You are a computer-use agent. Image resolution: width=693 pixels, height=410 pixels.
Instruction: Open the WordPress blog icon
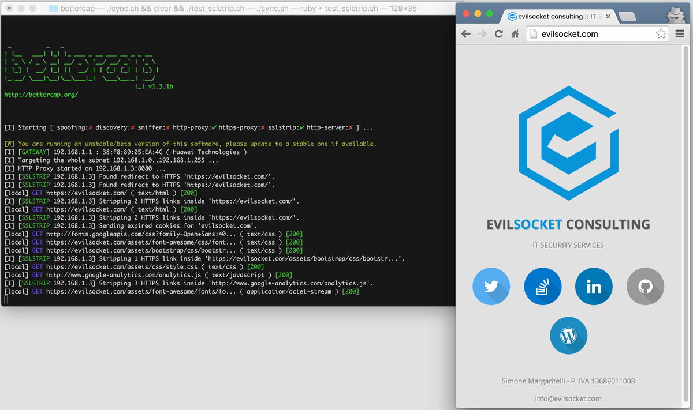click(569, 336)
